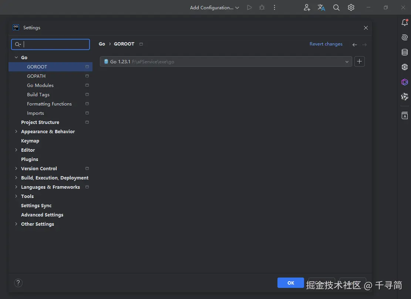This screenshot has width=411, height=299.
Task: Expand Version Control settings node
Action: [16, 168]
